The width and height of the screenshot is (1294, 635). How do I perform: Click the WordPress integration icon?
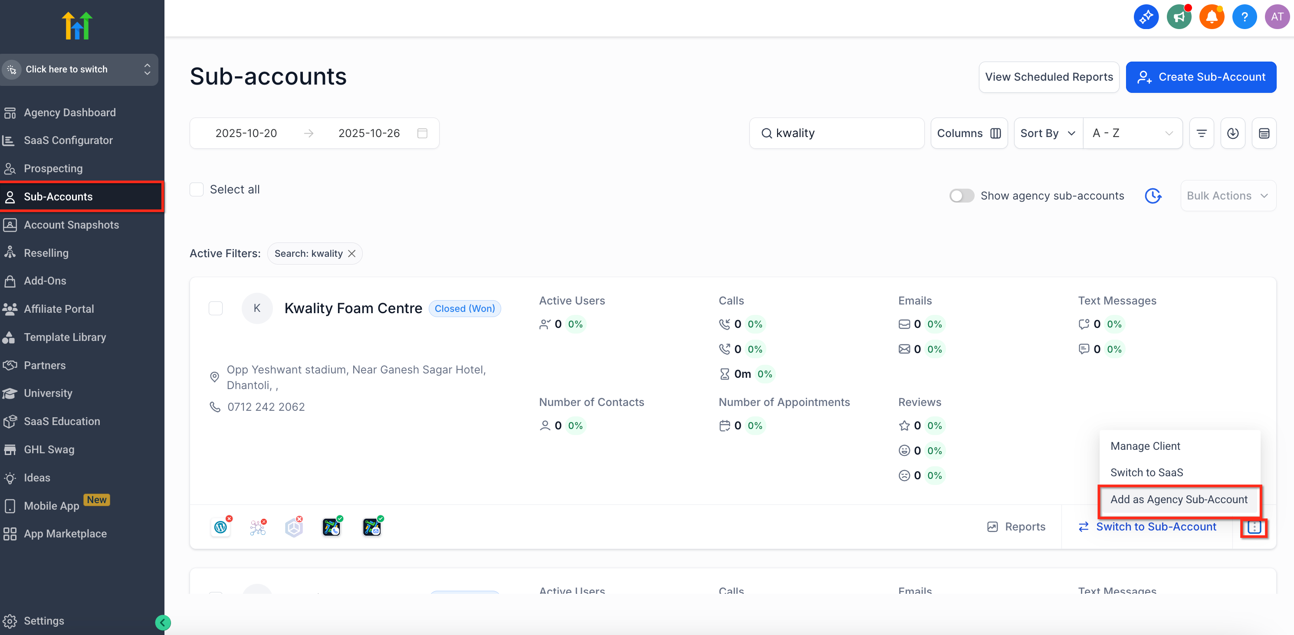[x=220, y=527]
